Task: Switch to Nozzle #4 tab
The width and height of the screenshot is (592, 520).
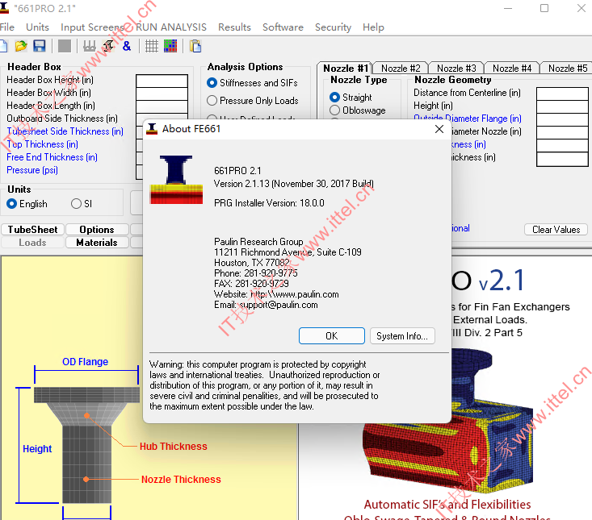Action: coord(512,69)
